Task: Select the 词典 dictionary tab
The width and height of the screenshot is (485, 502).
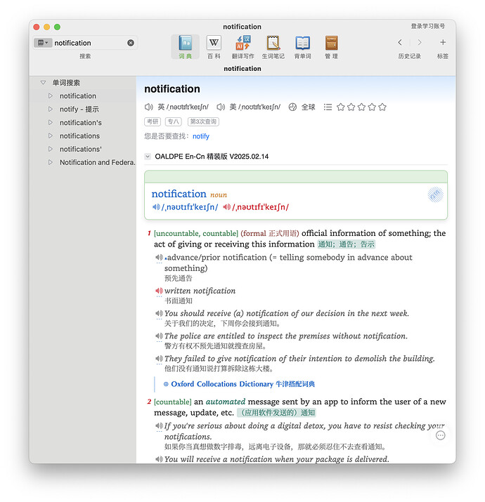Action: click(x=185, y=47)
